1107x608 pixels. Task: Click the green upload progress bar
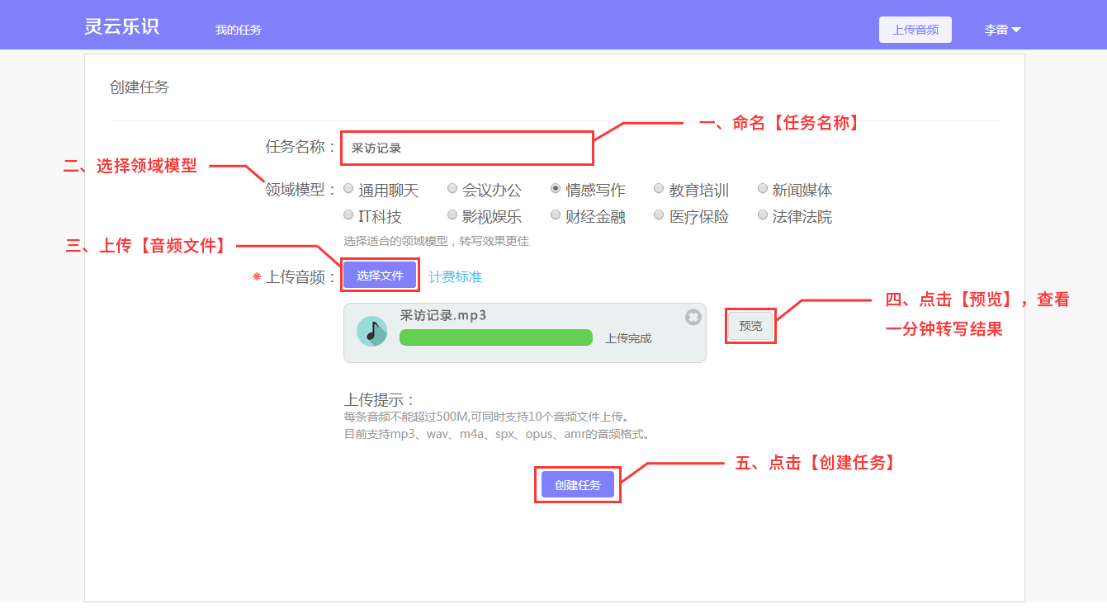click(495, 337)
